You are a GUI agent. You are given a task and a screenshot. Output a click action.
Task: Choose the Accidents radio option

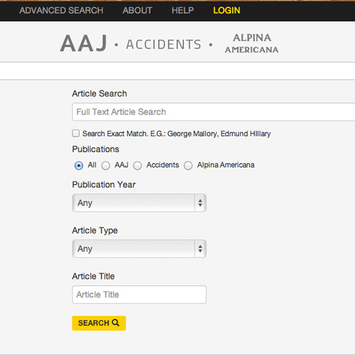137,166
